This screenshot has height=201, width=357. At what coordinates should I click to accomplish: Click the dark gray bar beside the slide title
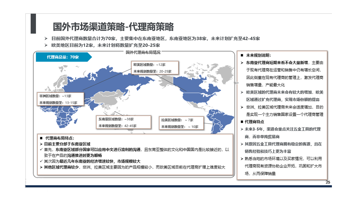pyautogui.click(x=33, y=23)
